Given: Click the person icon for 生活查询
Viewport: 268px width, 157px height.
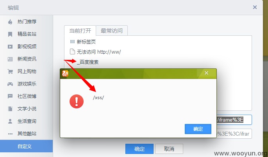Looking at the screenshot, I should [10, 121].
